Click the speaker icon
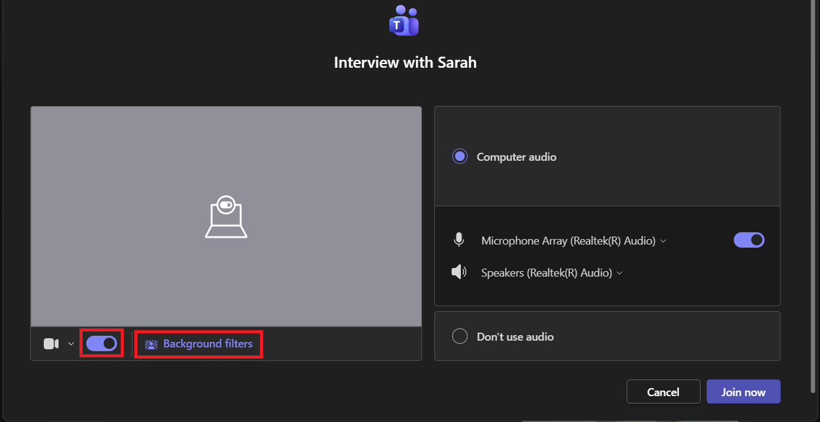Image resolution: width=820 pixels, height=422 pixels. (458, 272)
